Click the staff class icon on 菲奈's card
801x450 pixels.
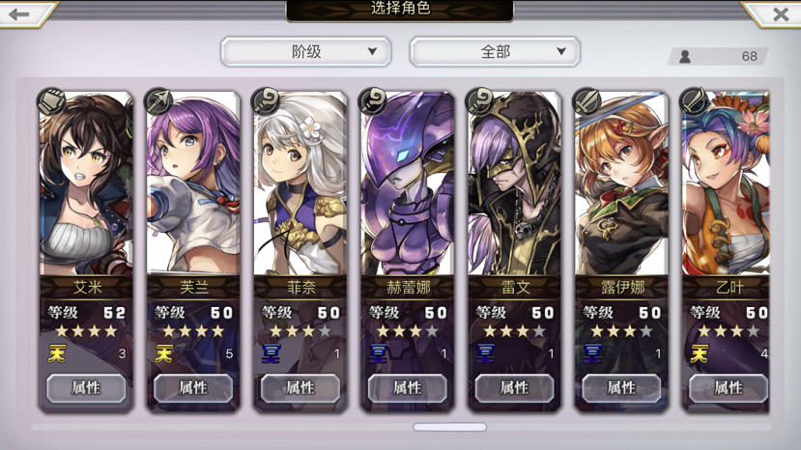(x=266, y=101)
